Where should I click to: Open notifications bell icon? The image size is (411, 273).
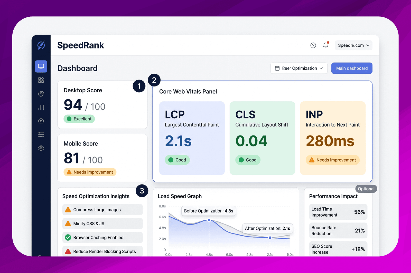coord(326,45)
